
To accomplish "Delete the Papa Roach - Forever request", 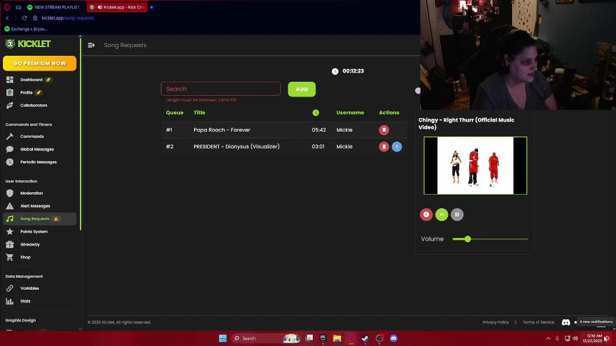I will (384, 130).
